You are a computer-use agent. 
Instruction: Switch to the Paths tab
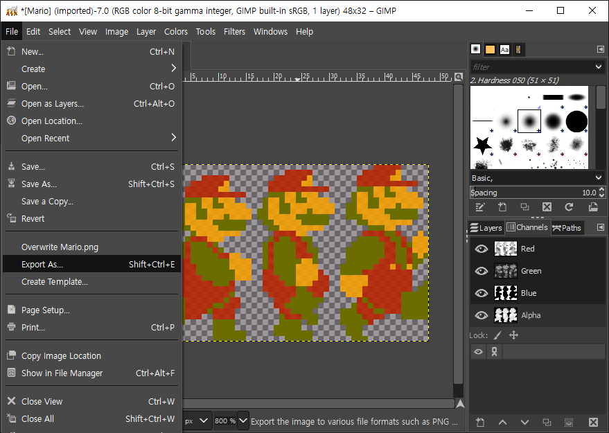tap(567, 227)
